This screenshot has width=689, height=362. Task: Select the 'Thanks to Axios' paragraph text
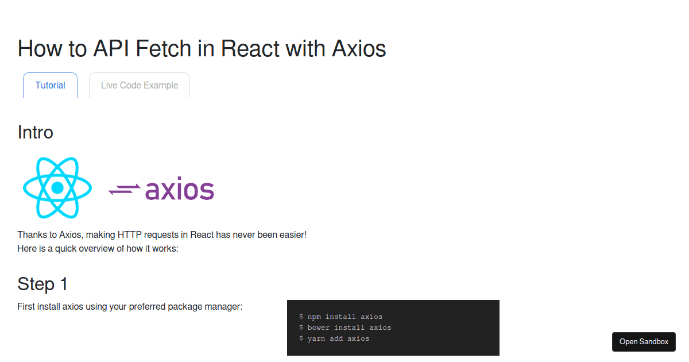pyautogui.click(x=162, y=234)
